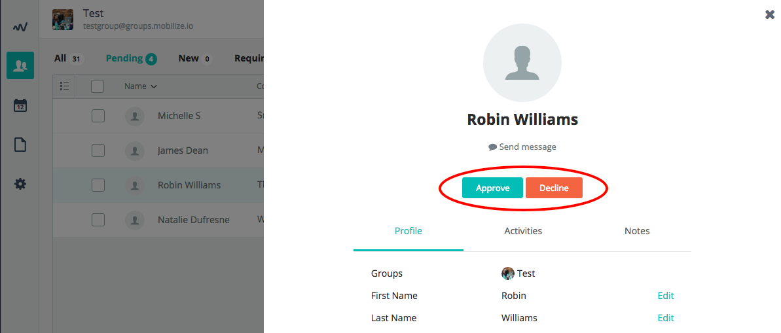Click the list view icon in table header
This screenshot has height=333, width=781.
pos(64,86)
